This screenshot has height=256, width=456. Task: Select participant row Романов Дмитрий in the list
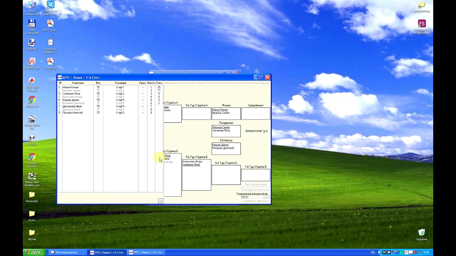point(110,103)
